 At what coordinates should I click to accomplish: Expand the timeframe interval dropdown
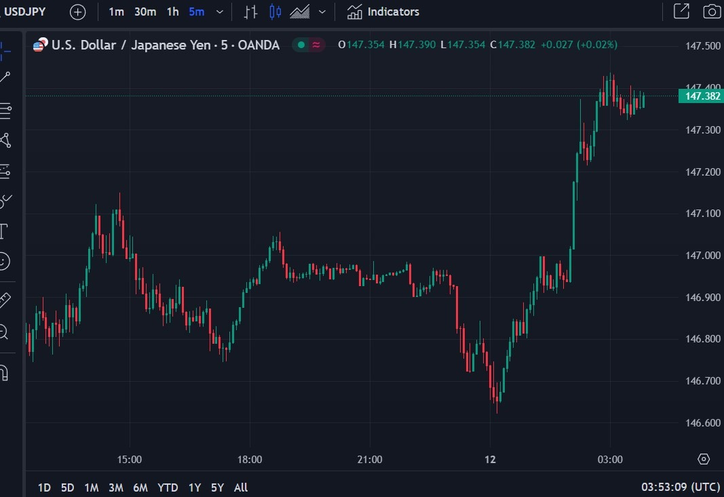pos(220,12)
